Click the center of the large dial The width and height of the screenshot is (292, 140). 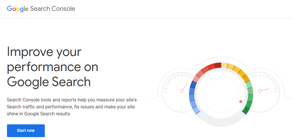point(221,94)
